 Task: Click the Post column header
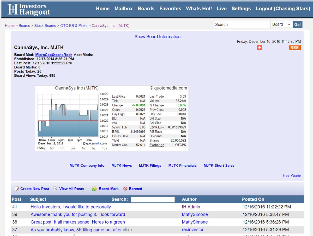[16, 199]
